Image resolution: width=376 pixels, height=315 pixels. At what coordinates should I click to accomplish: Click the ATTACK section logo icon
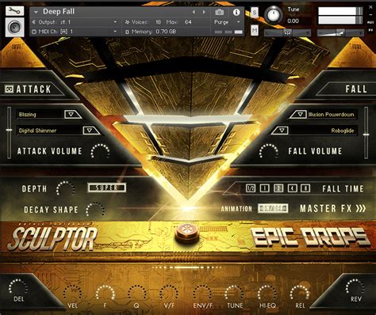pos(9,89)
